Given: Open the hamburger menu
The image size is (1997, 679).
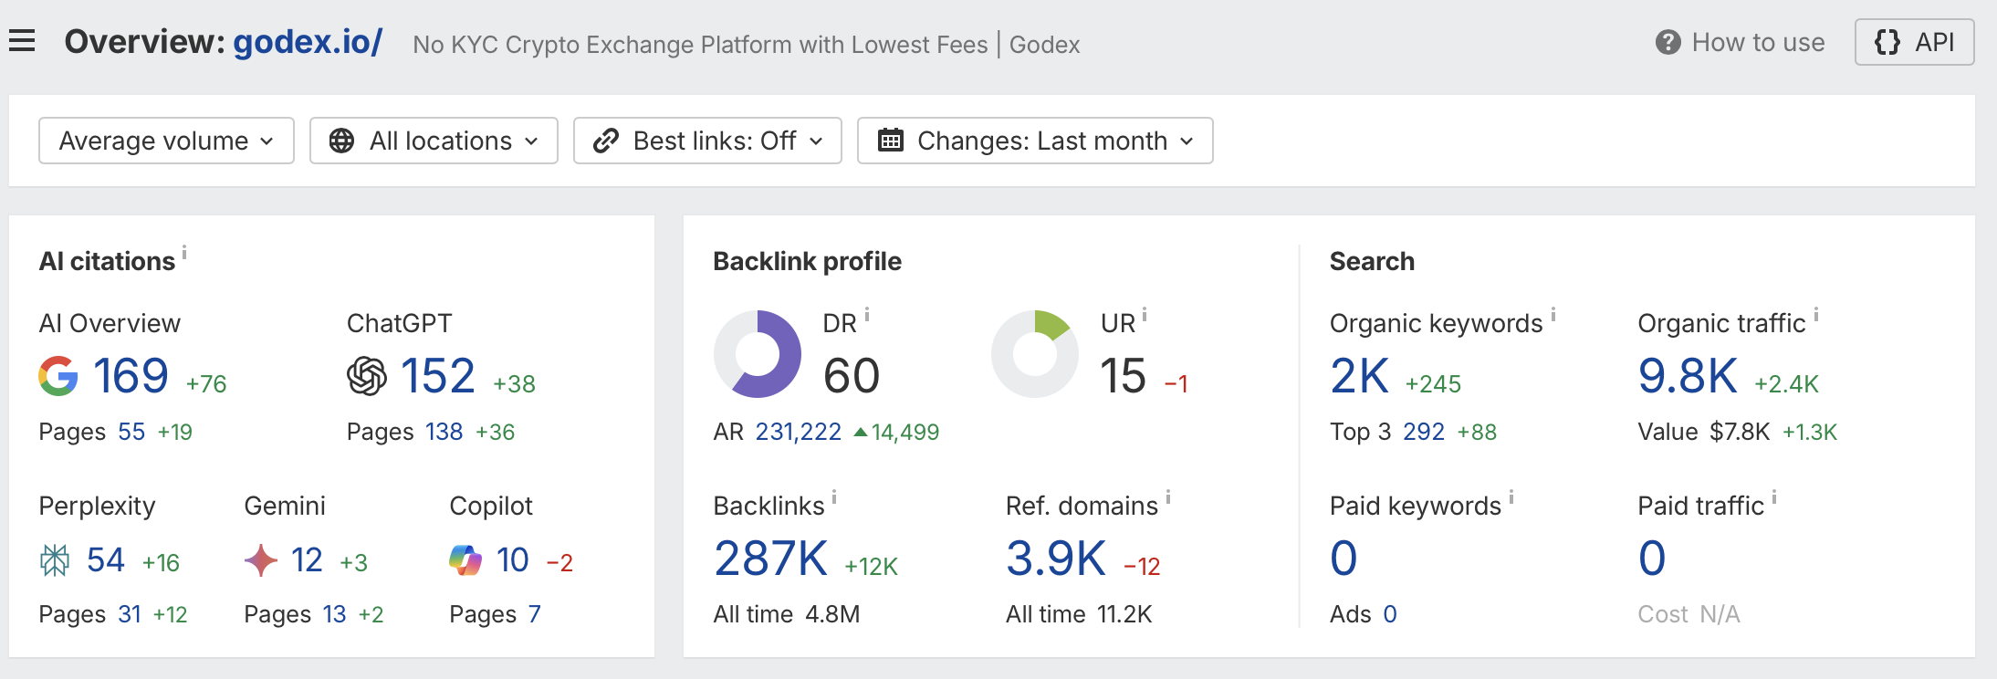Looking at the screenshot, I should 22,41.
